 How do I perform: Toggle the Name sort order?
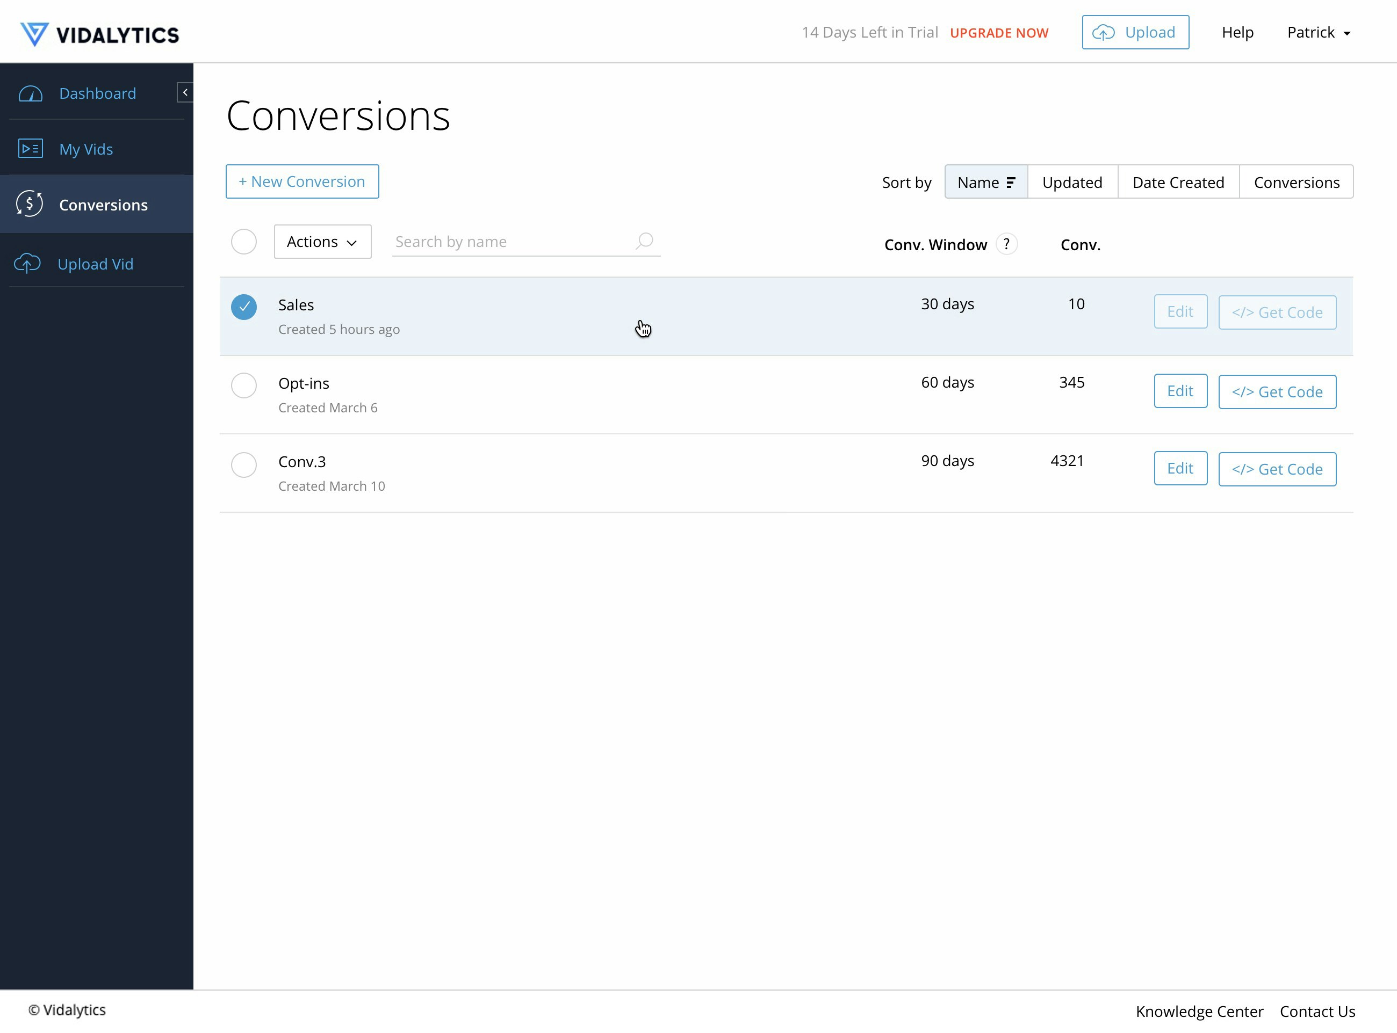[x=986, y=182]
